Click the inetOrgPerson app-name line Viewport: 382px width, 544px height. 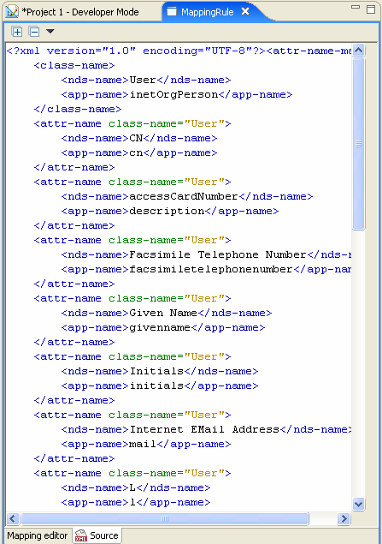click(177, 95)
